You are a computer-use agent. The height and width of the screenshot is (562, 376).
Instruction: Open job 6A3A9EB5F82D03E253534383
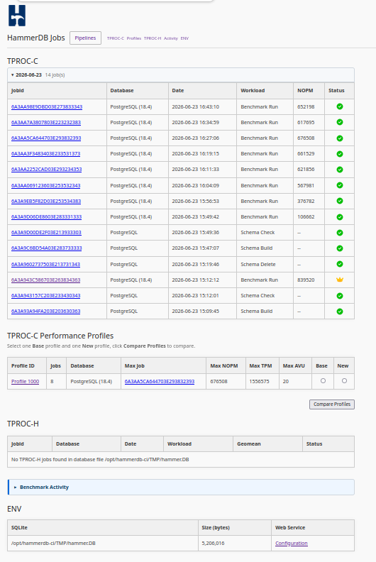pyautogui.click(x=46, y=201)
